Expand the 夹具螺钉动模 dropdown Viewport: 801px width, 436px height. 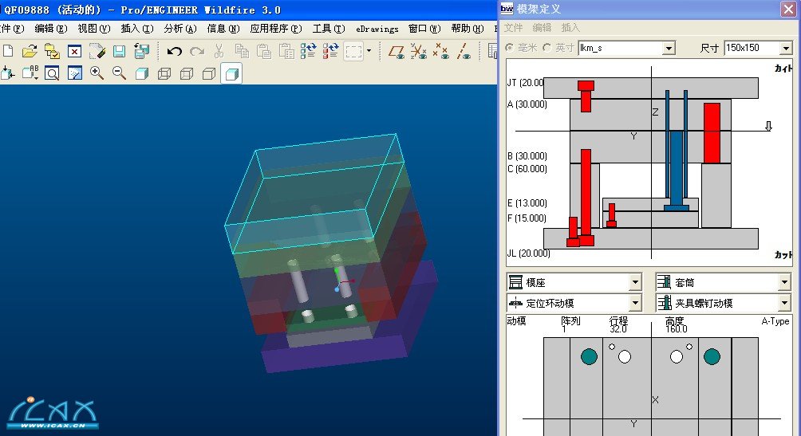pos(784,303)
